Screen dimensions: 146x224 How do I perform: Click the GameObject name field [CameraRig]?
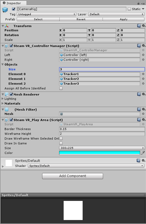coord(72,9)
